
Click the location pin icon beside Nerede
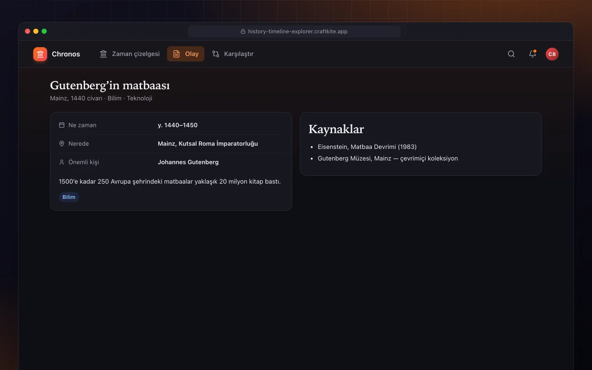click(x=62, y=144)
